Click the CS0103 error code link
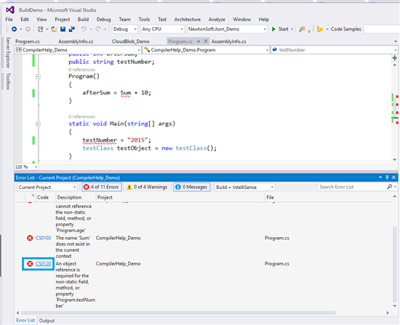Screen dimensions: 400x325 (x=43, y=238)
